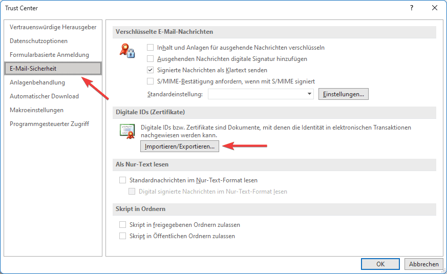Cancel with the Abbrechen button

423,264
